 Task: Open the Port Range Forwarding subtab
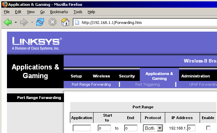pos(91,84)
